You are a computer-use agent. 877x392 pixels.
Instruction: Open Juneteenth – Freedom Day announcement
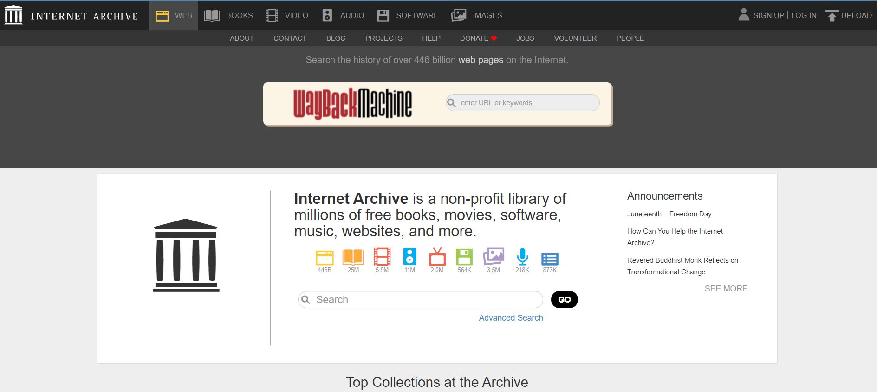tap(669, 214)
